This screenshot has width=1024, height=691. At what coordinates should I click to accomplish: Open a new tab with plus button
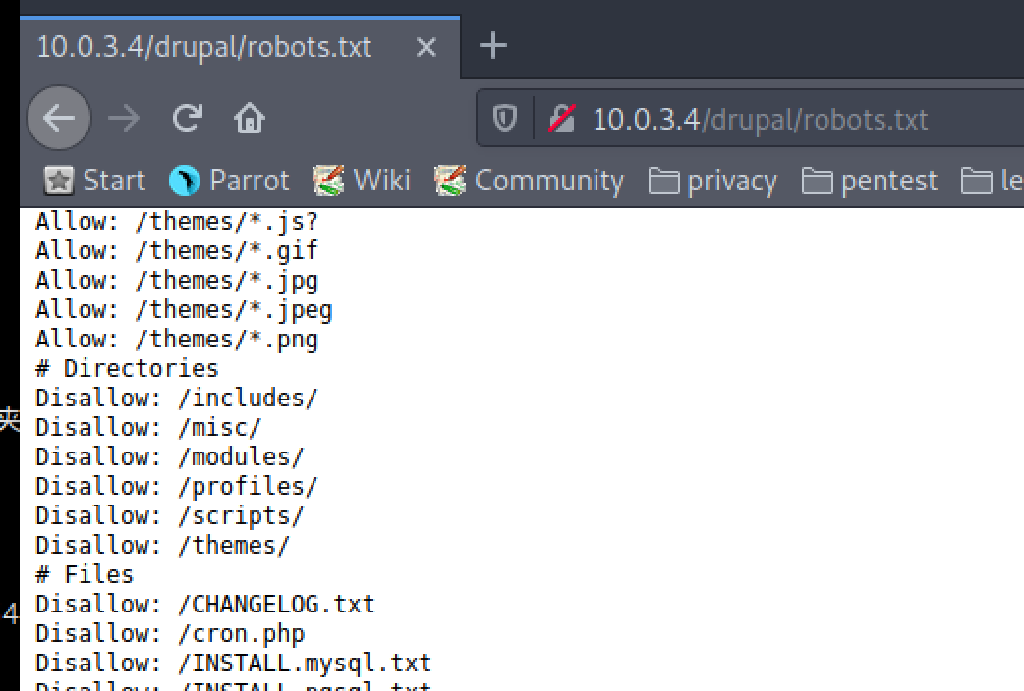point(493,46)
